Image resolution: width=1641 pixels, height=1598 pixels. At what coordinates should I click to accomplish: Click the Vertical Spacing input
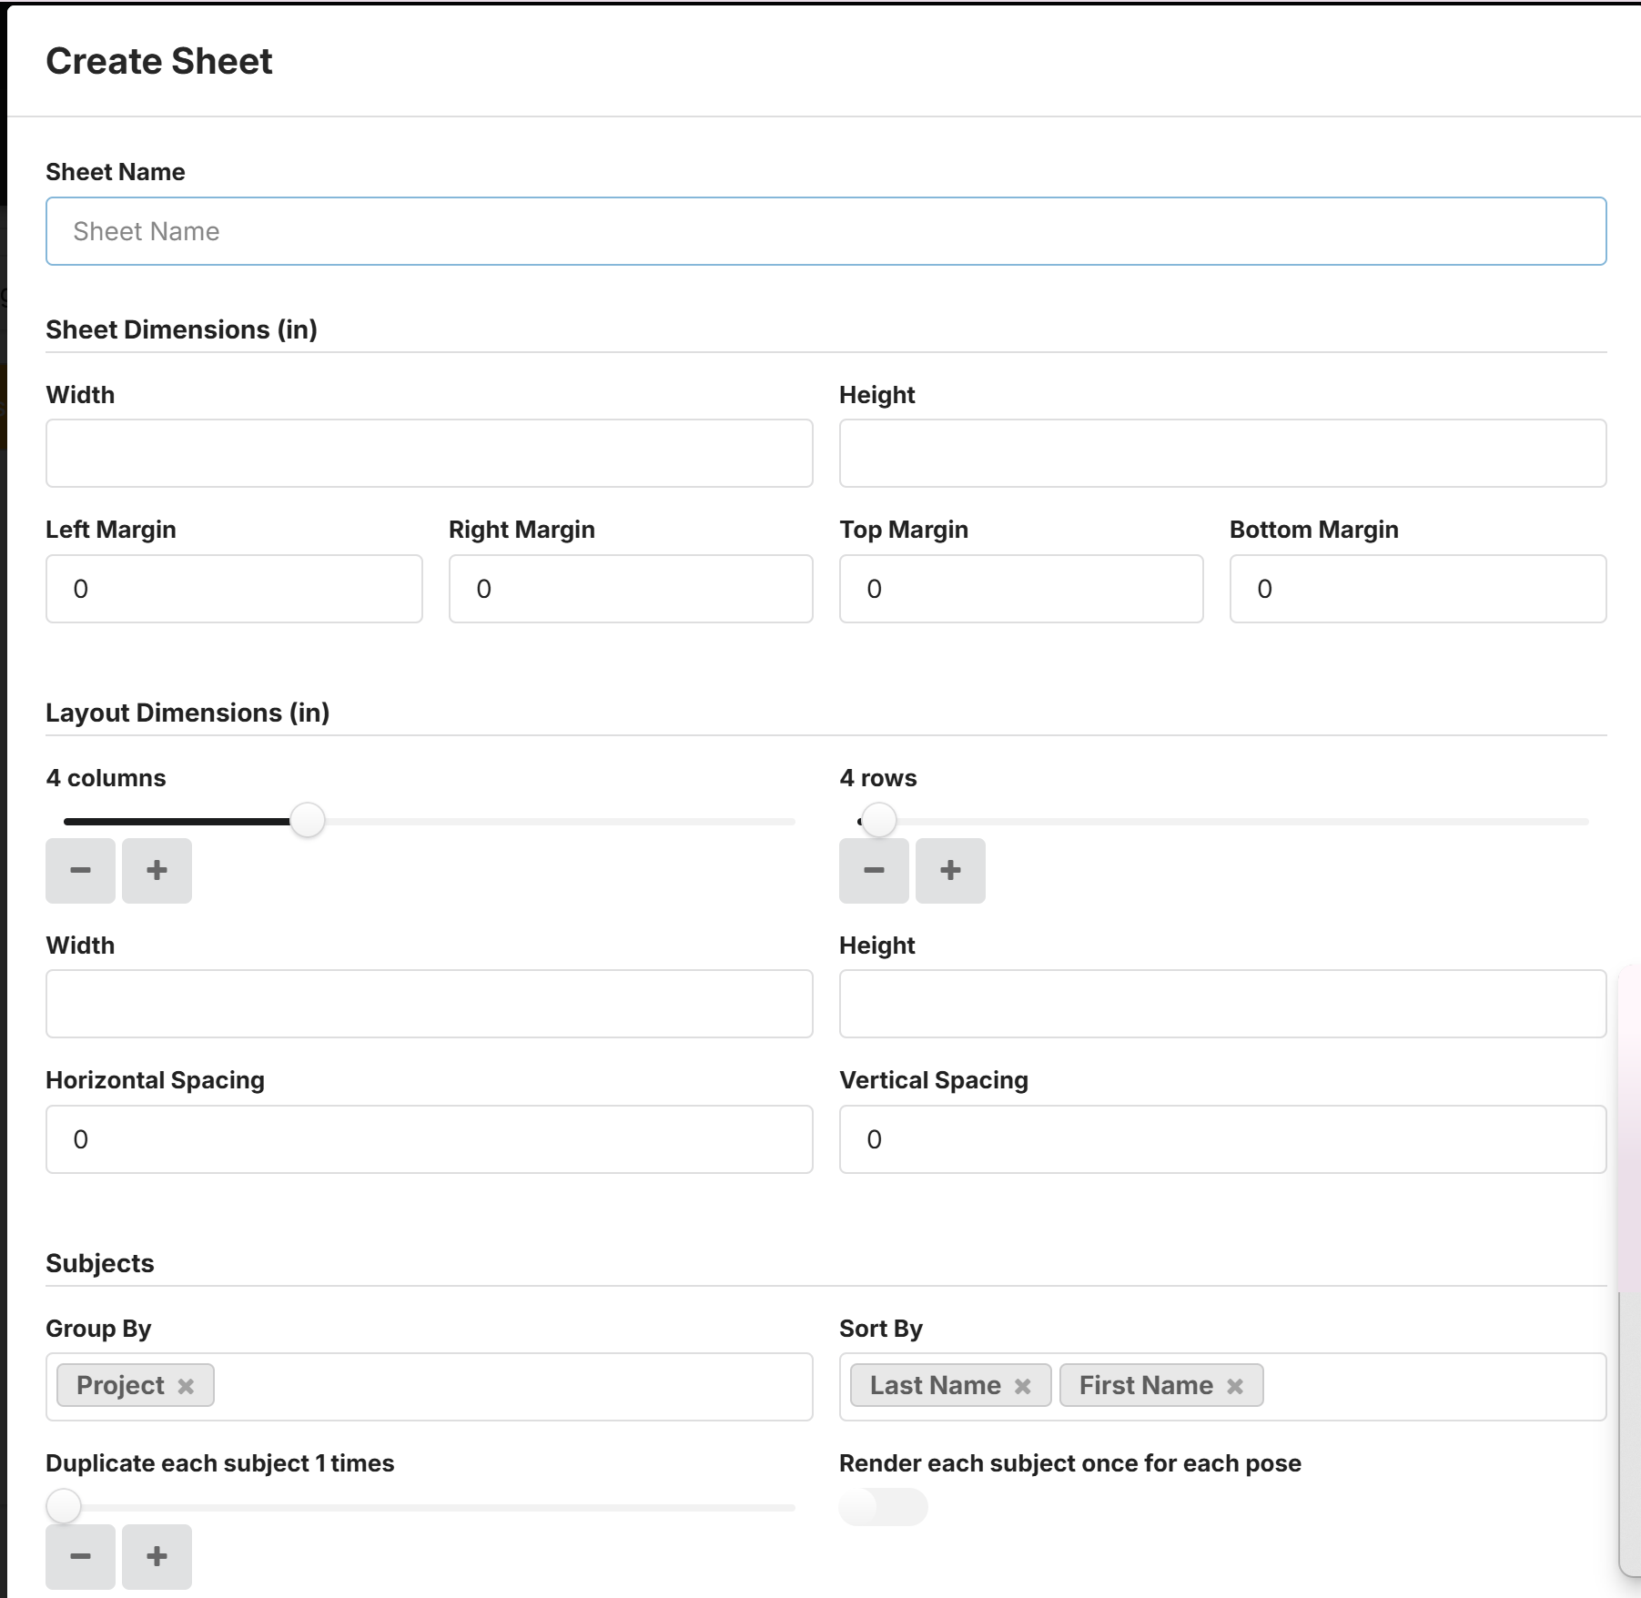pos(1222,1139)
